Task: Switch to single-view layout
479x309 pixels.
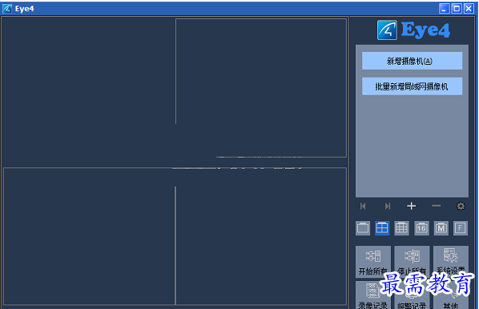Action: coord(363,228)
